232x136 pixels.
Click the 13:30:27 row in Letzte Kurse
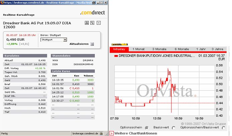[73, 101]
